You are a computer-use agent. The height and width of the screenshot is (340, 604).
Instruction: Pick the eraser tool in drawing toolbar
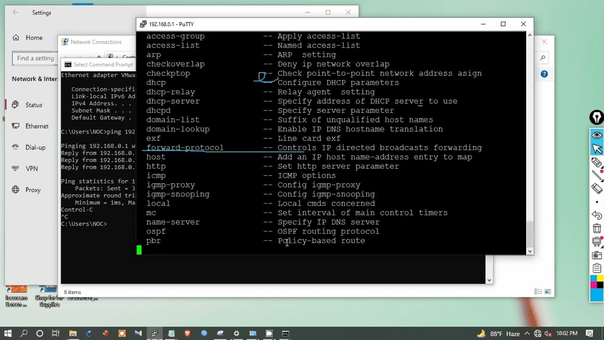click(x=597, y=188)
